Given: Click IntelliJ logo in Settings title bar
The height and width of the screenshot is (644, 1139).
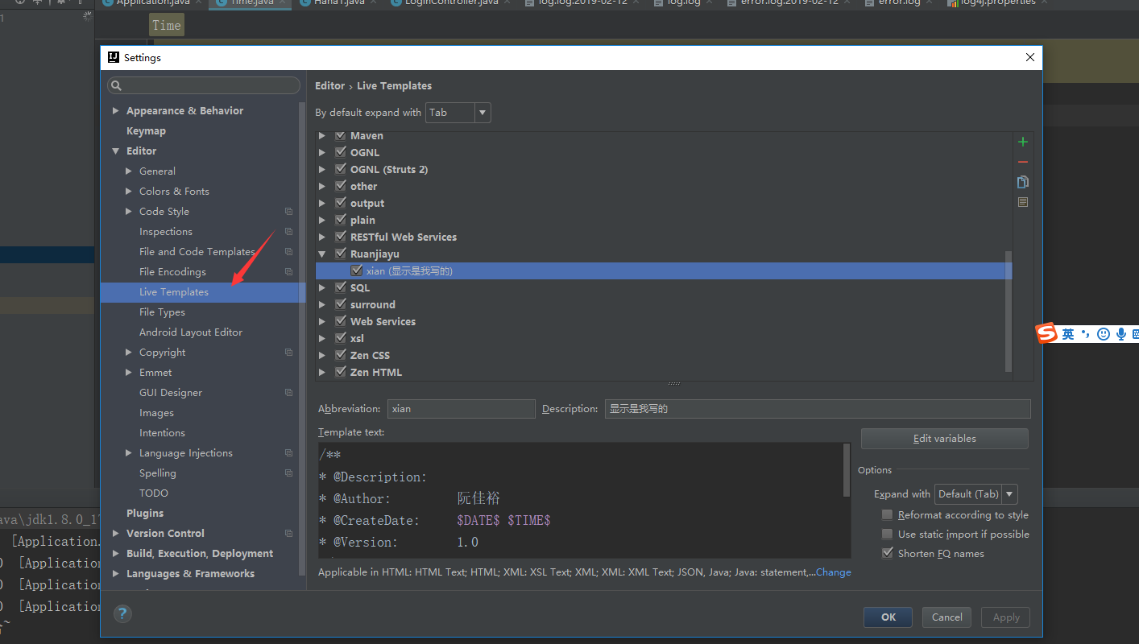Looking at the screenshot, I should 114,57.
